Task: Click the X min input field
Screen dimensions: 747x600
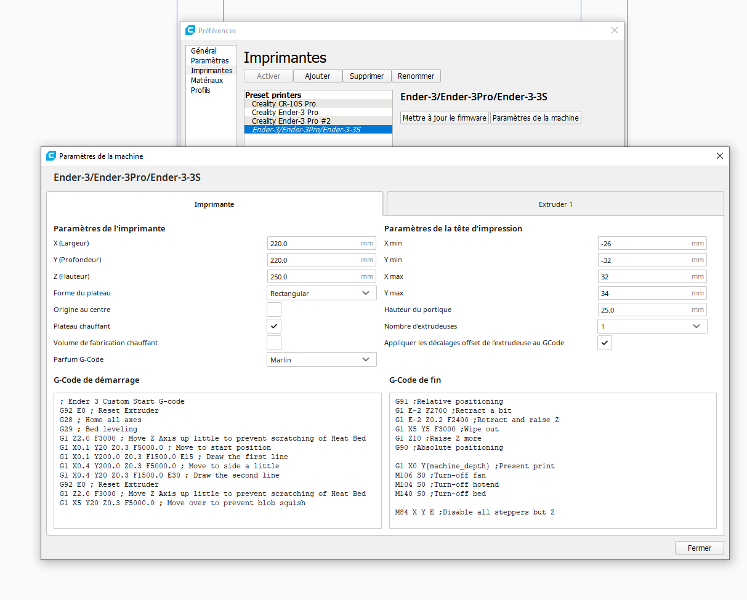Action: 652,243
